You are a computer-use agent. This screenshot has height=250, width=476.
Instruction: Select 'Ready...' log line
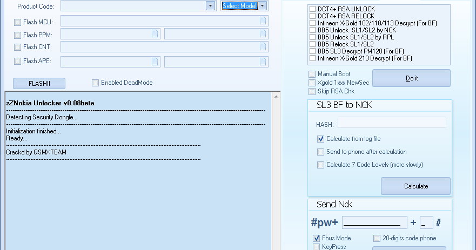pos(17,138)
